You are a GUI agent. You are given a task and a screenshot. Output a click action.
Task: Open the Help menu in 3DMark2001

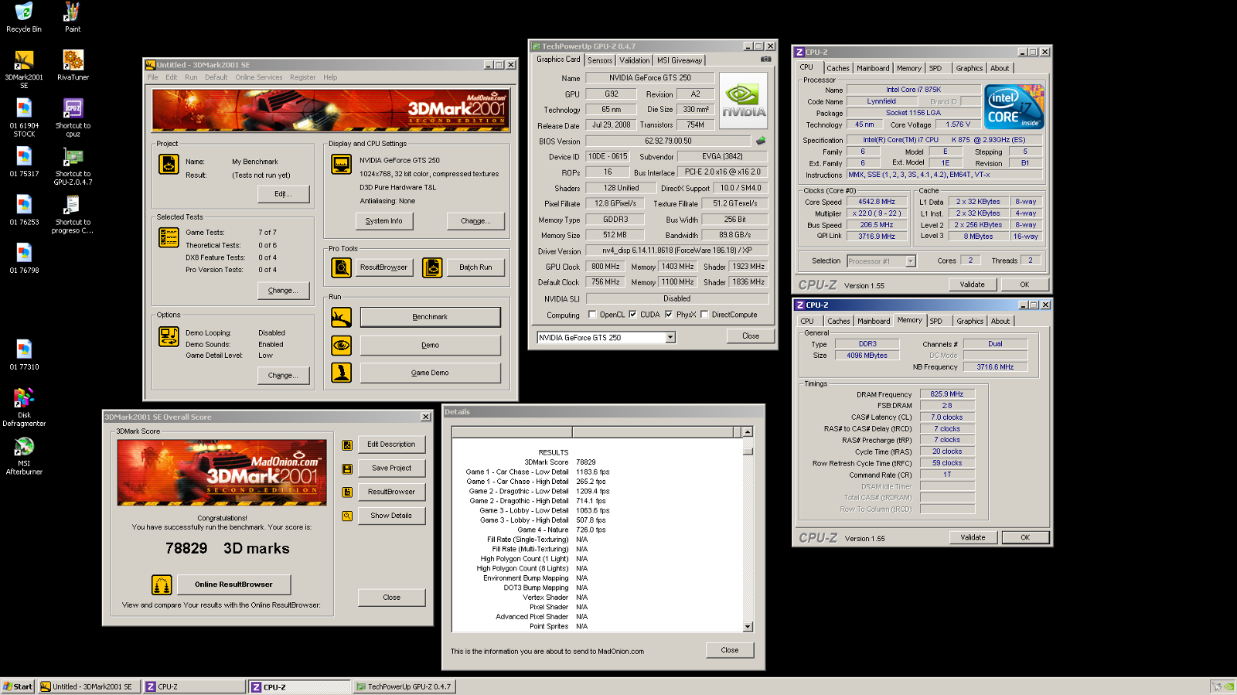pyautogui.click(x=330, y=77)
